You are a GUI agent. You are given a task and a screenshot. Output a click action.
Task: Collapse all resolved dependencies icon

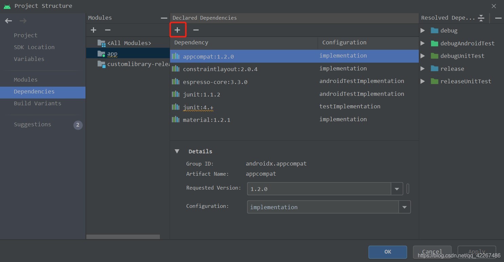(x=481, y=18)
